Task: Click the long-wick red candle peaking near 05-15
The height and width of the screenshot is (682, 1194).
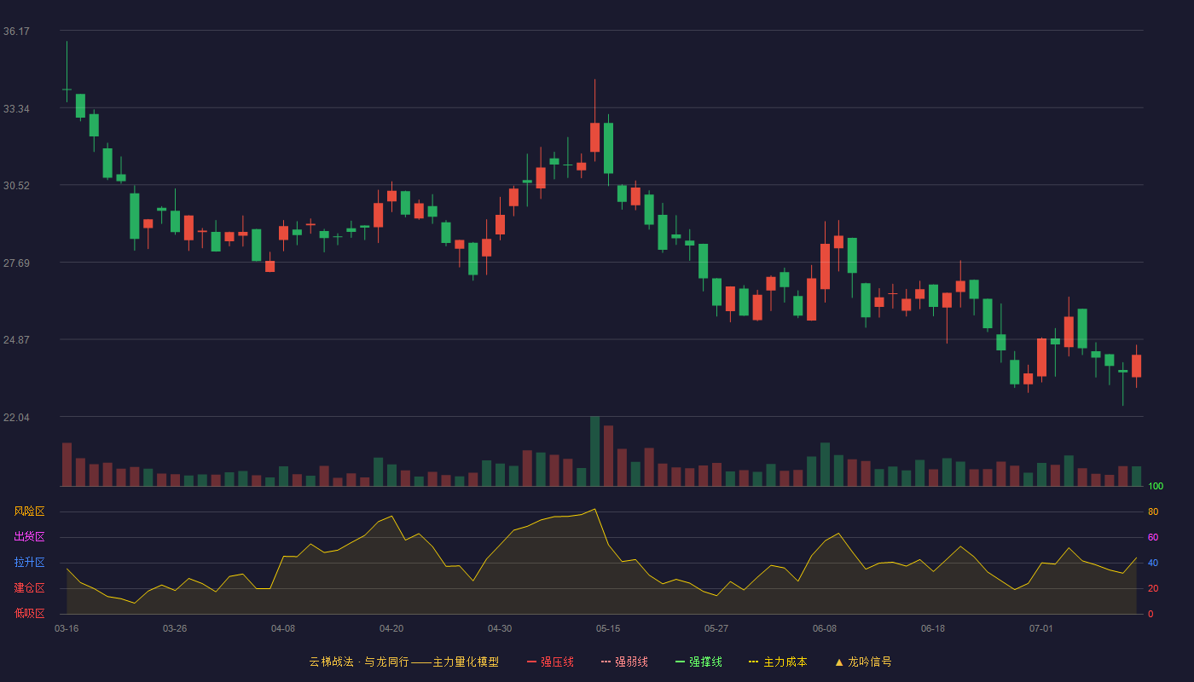Action: click(x=594, y=137)
